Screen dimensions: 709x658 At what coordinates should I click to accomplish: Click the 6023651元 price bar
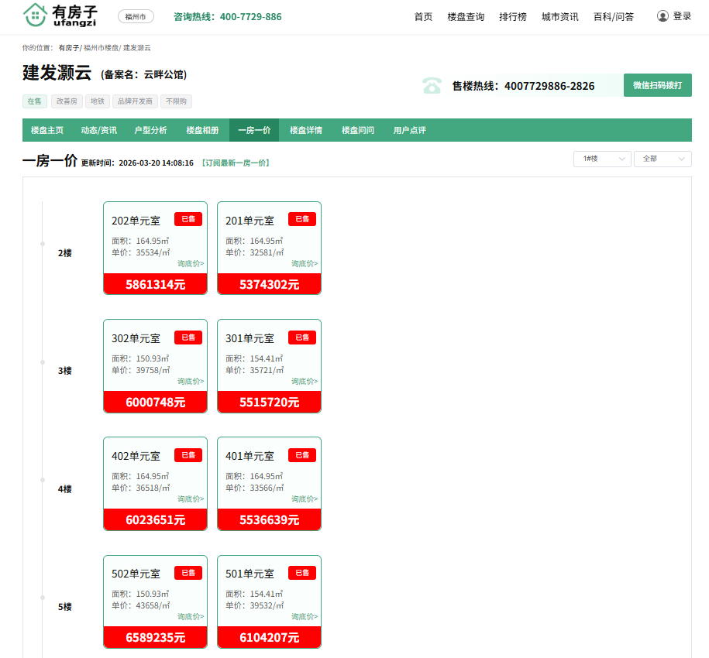(x=155, y=520)
